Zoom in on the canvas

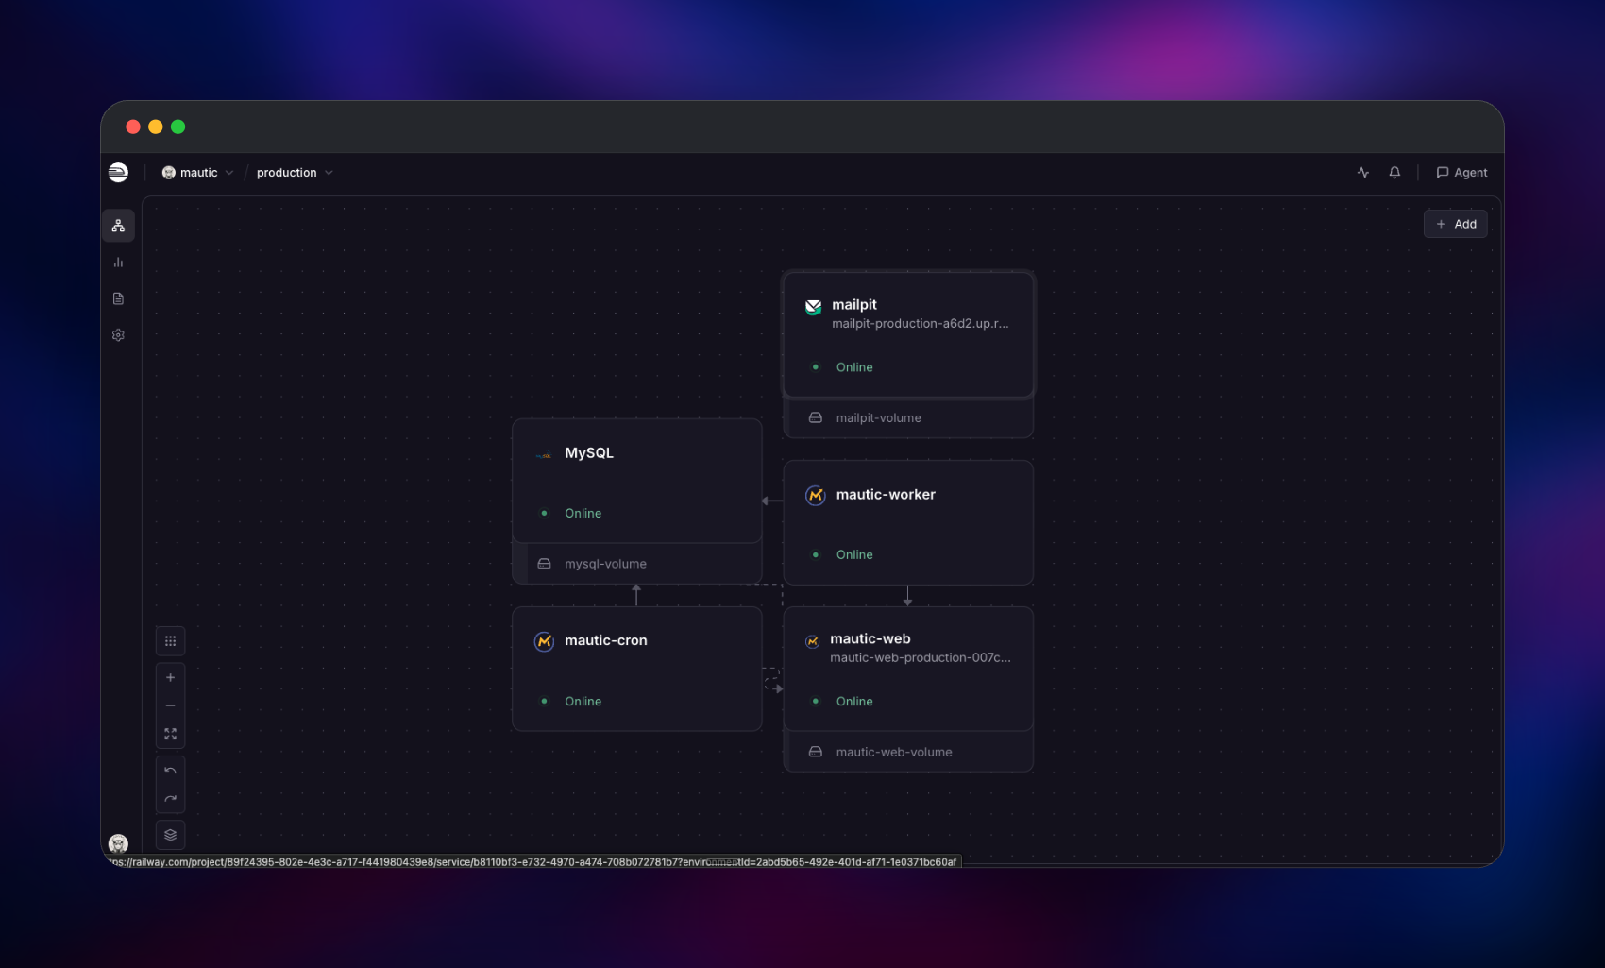(171, 677)
